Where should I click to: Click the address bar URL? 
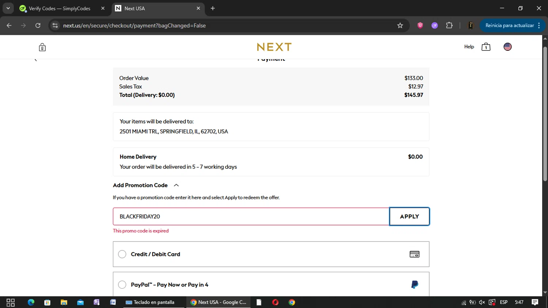(x=134, y=26)
